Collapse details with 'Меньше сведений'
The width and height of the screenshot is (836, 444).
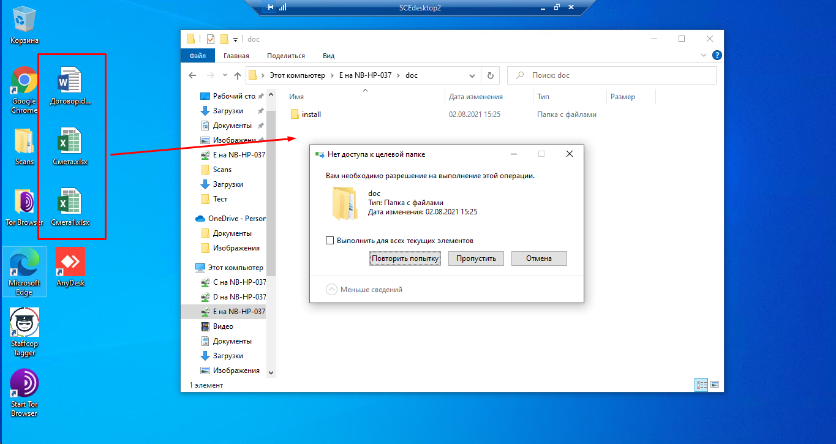pyautogui.click(x=364, y=290)
